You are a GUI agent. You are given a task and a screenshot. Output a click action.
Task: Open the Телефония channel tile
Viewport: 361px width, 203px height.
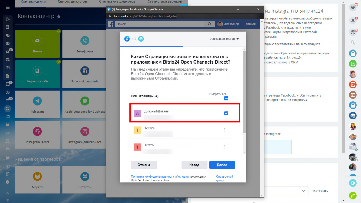click(84, 43)
